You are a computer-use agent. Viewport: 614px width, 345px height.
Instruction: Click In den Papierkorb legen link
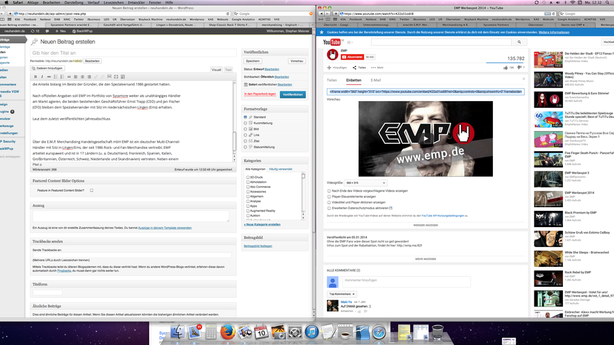point(260,94)
